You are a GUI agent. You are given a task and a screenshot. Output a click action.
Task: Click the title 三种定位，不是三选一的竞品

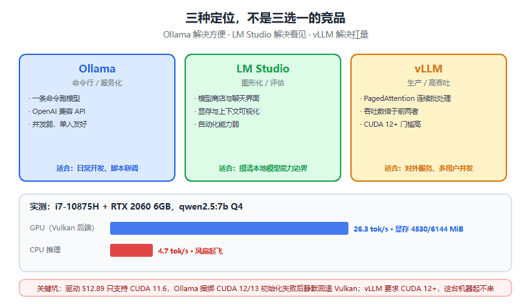(265, 18)
